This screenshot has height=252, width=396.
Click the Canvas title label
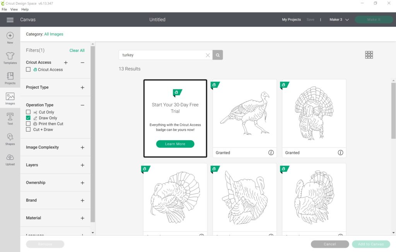[x=28, y=20]
